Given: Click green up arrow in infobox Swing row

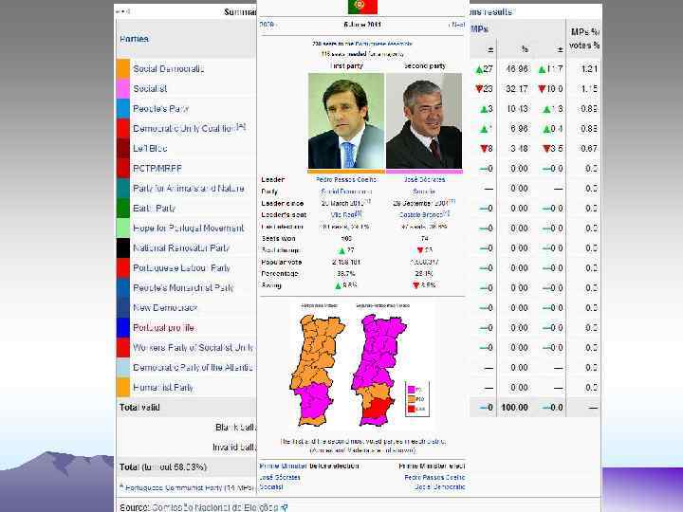Looking at the screenshot, I should point(338,285).
